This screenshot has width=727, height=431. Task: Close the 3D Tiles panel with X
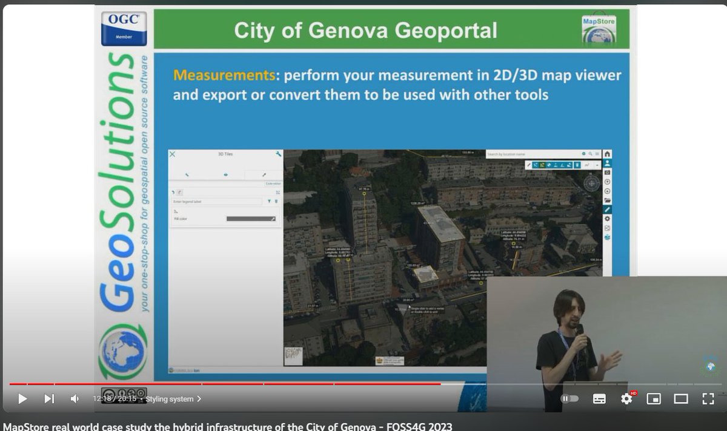(172, 154)
